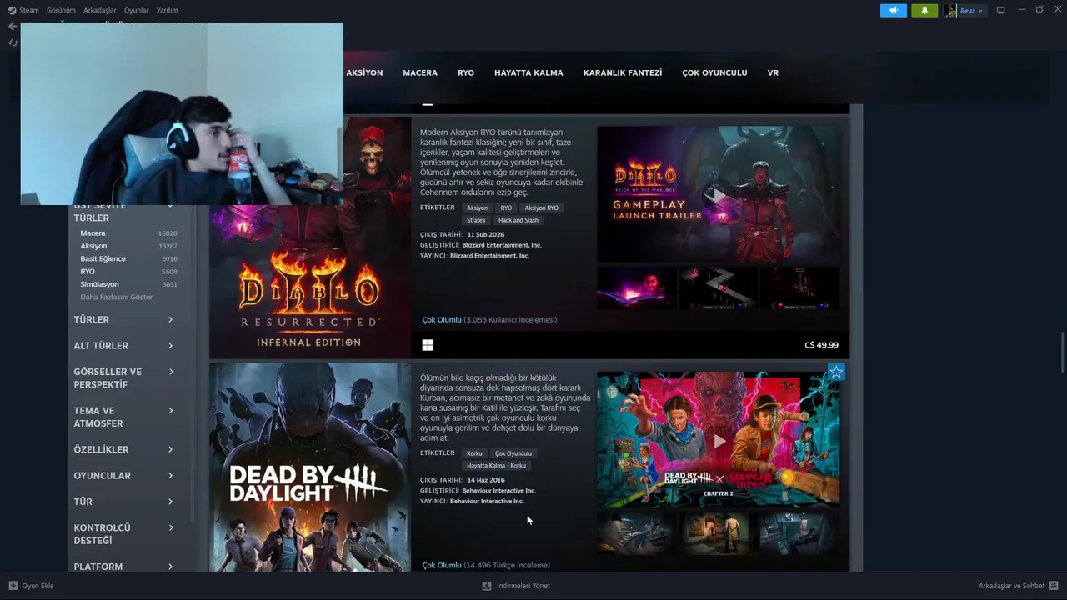Play the Diablo gameplay launch trailer

coord(719,194)
